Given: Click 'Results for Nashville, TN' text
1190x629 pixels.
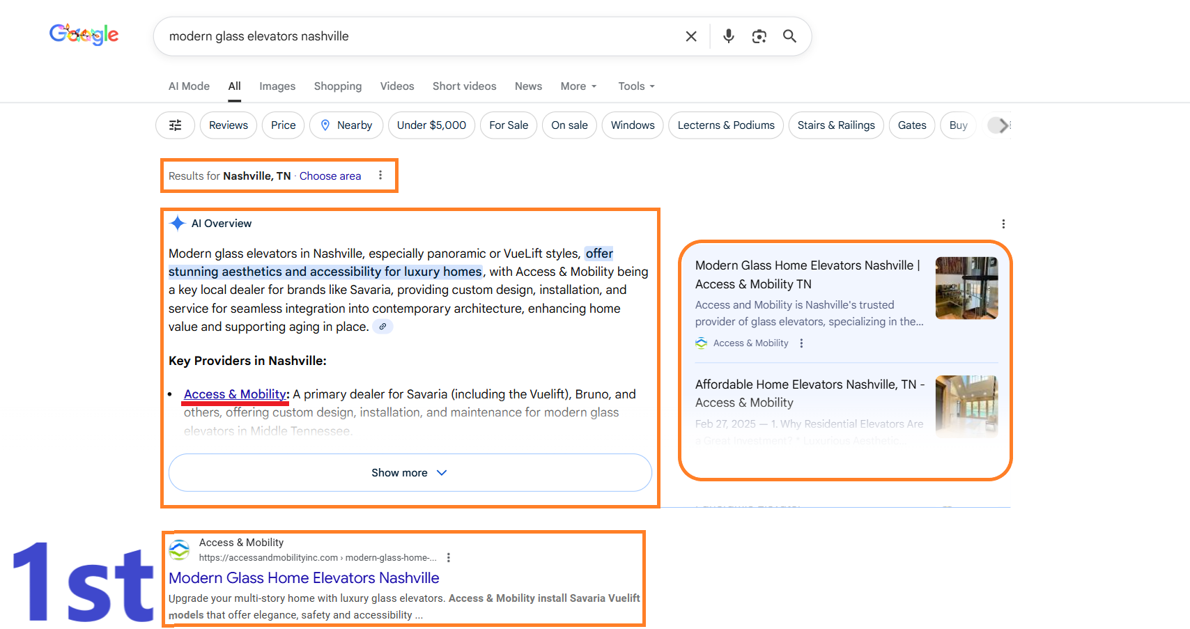Looking at the screenshot, I should [x=230, y=176].
